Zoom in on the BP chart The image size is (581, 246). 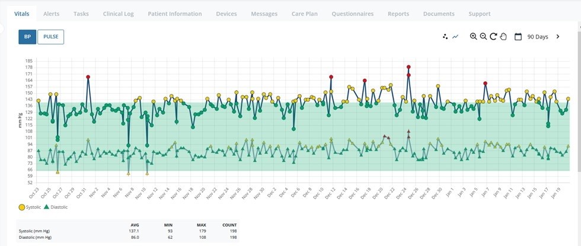coord(473,36)
